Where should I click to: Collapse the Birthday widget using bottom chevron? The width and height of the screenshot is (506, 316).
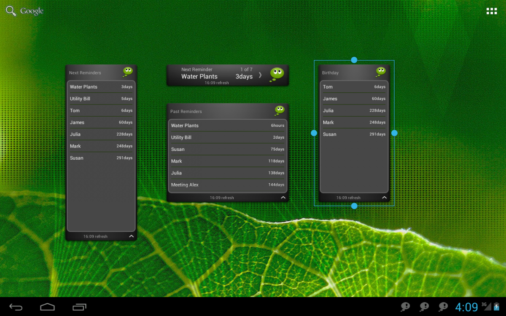(x=384, y=198)
